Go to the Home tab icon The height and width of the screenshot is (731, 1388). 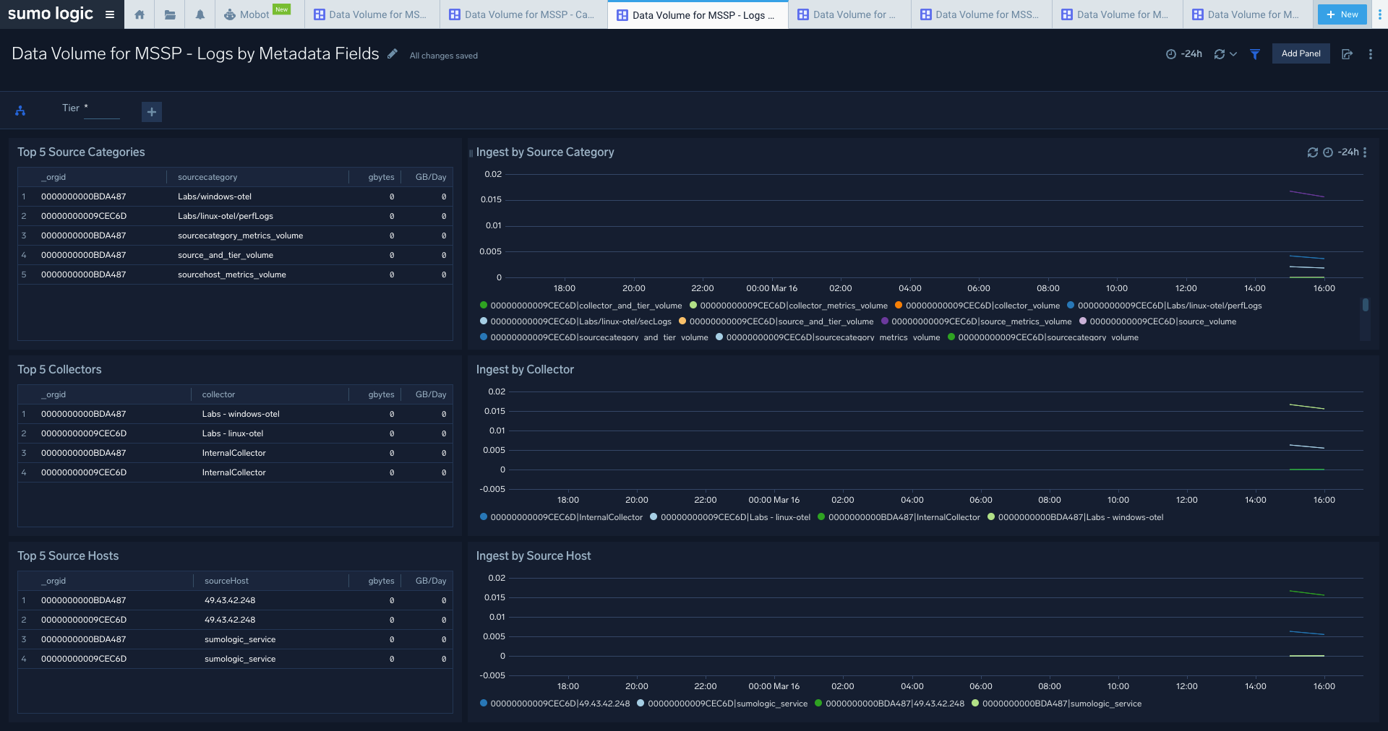pos(140,14)
